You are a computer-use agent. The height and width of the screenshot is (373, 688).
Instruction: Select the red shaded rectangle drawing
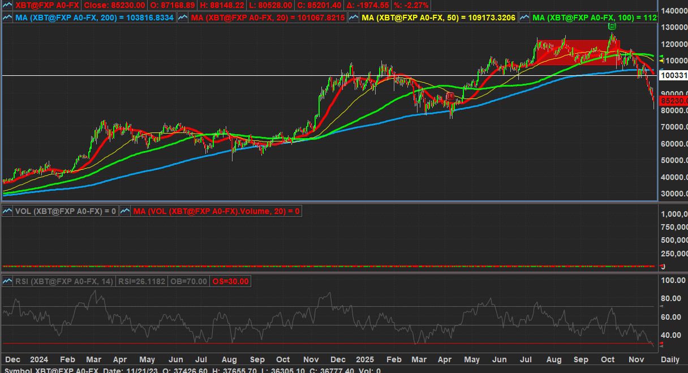pyautogui.click(x=577, y=53)
